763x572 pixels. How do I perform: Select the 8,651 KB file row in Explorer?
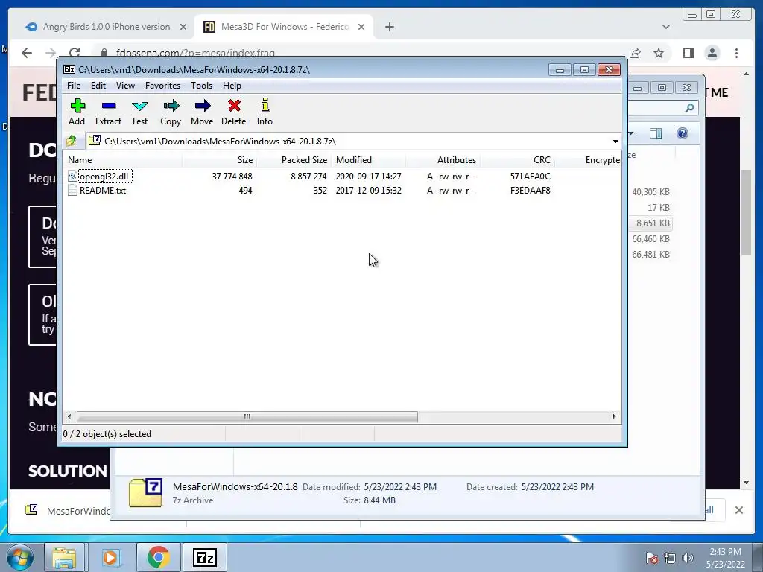click(x=650, y=223)
